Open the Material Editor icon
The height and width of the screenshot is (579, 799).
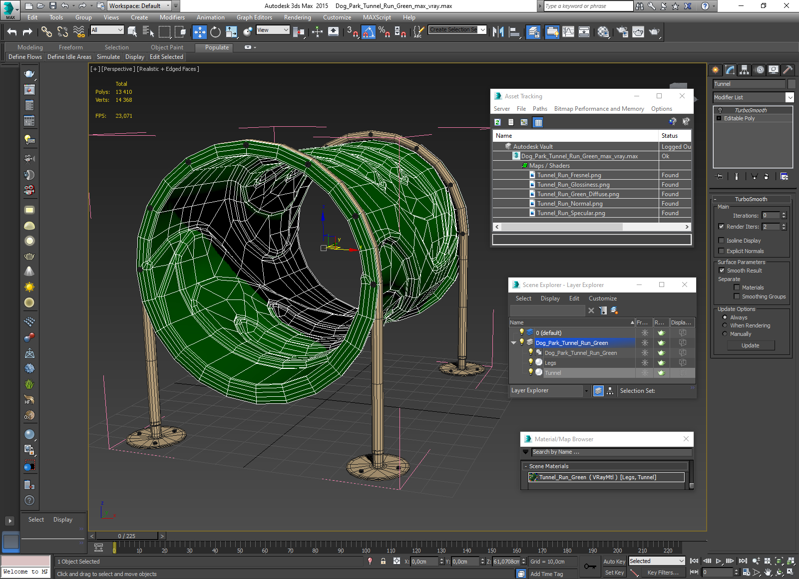(x=603, y=32)
